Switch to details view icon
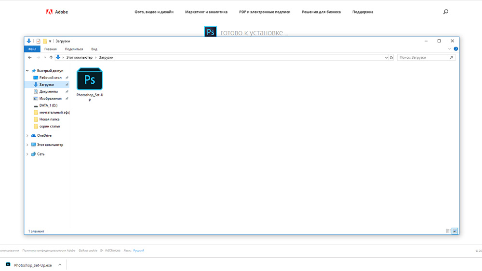This screenshot has width=482, height=271. [x=448, y=231]
